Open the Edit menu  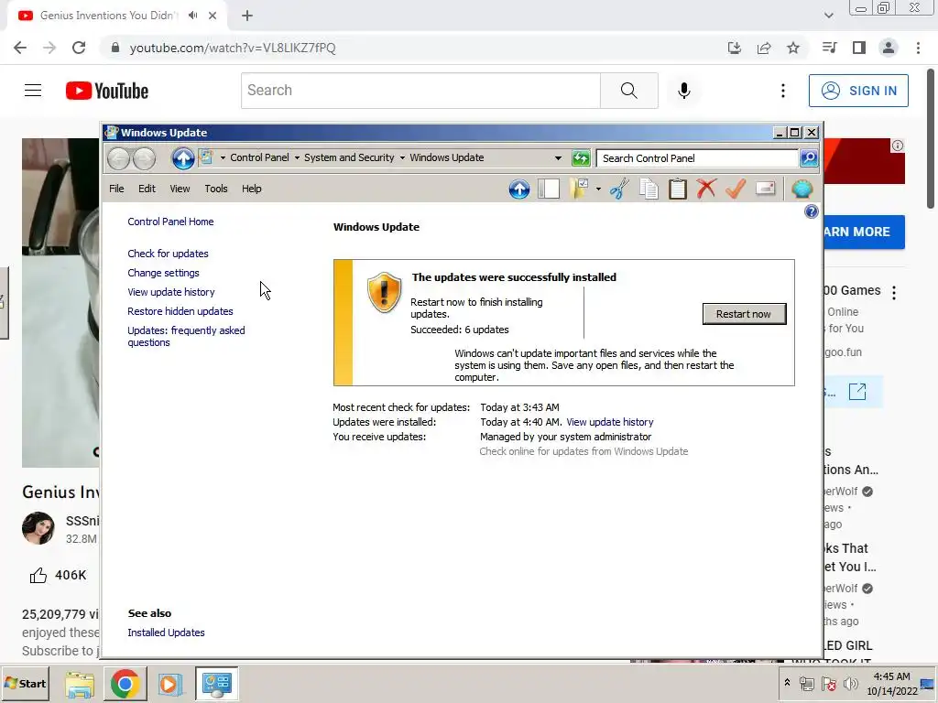[x=147, y=189]
